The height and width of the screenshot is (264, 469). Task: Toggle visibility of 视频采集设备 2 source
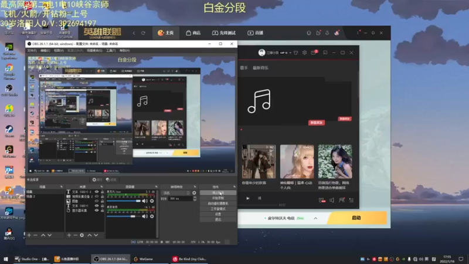point(97,197)
